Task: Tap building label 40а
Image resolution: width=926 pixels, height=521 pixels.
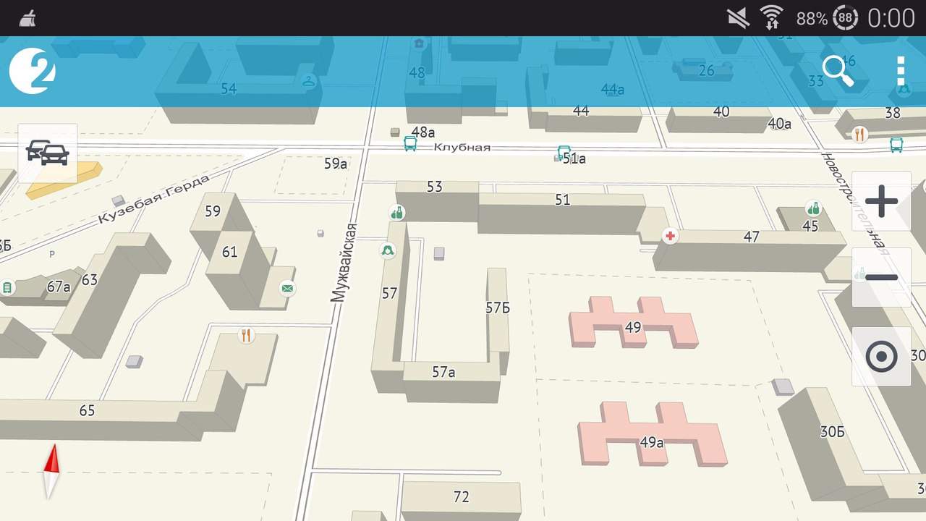Action: click(x=779, y=124)
